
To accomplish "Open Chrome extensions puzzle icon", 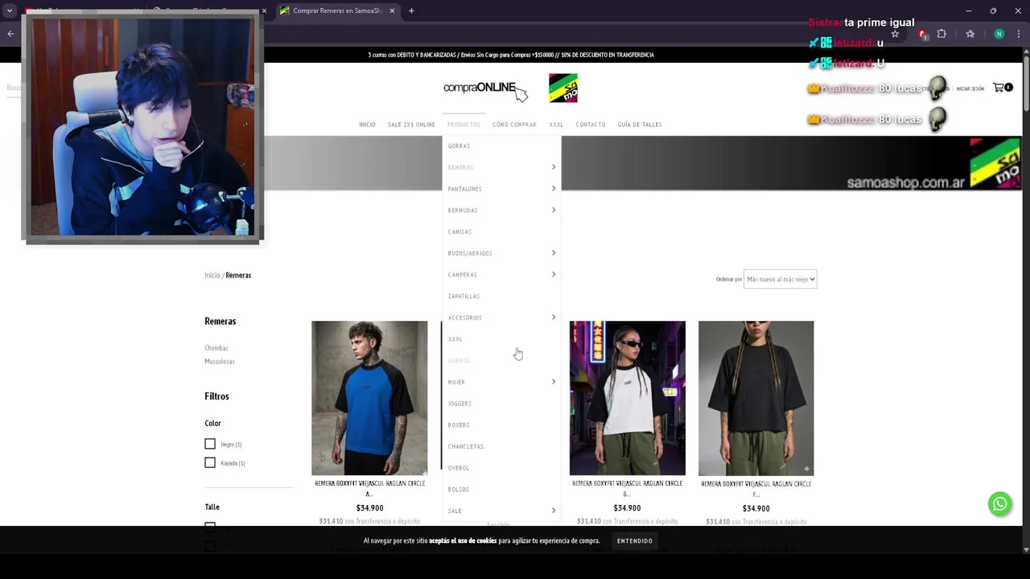I will (x=941, y=34).
